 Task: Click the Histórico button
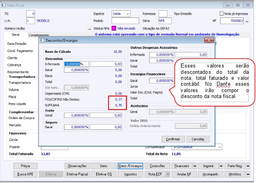235,174
